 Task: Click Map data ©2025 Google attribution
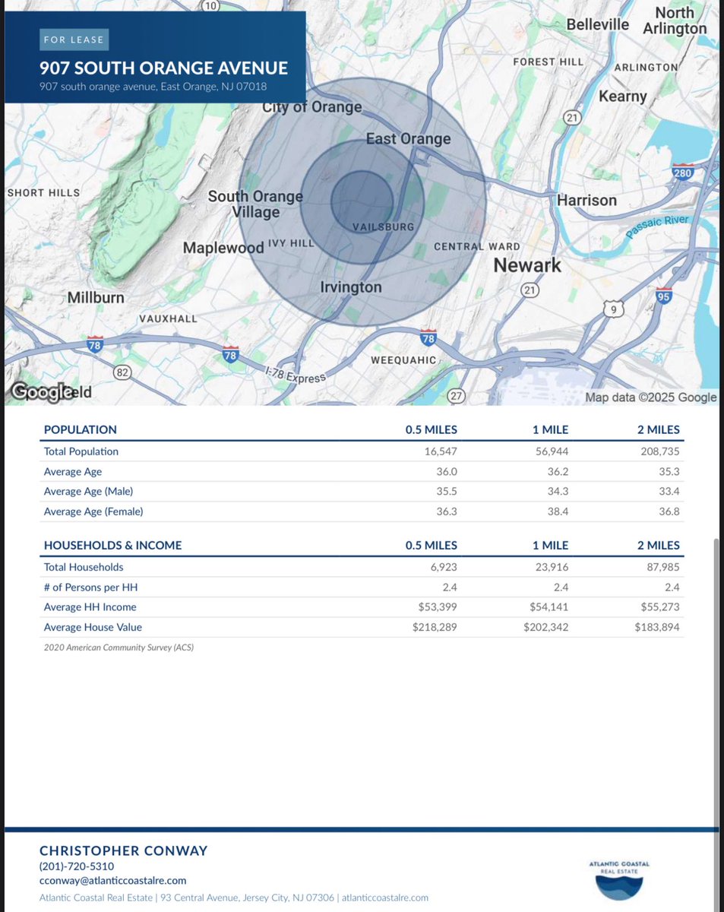pos(651,397)
